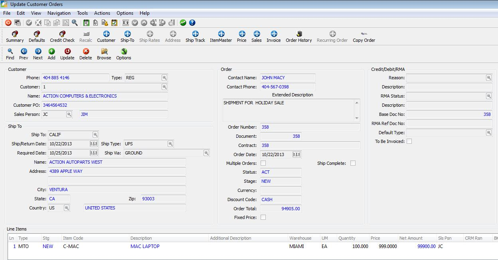Open the ItemMaster toolbar icon
This screenshot has height=260, width=498.
(221, 36)
